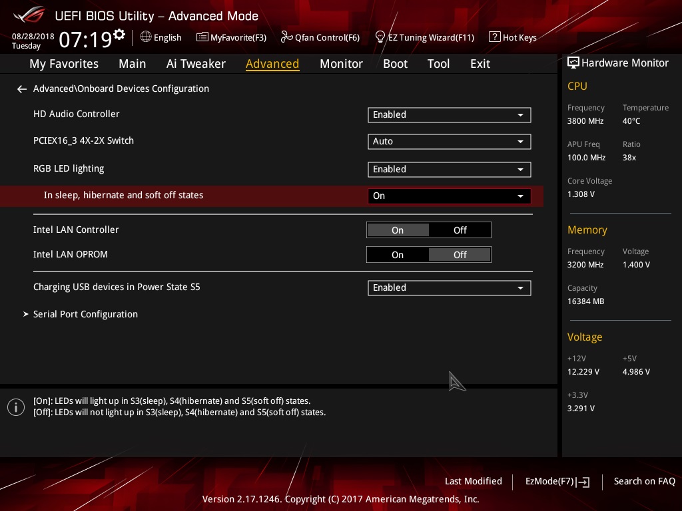Expand Serial Port Configuration submenu
The width and height of the screenshot is (682, 511).
[x=85, y=314]
